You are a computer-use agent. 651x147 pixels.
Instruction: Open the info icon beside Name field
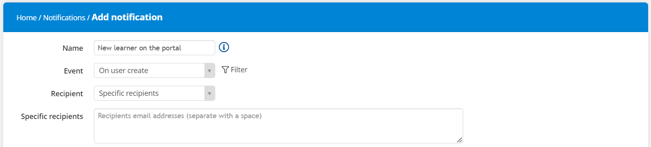[224, 47]
